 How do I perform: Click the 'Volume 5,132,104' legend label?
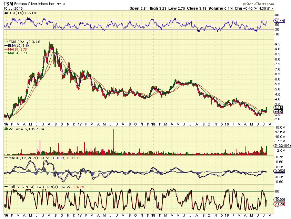point(26,129)
